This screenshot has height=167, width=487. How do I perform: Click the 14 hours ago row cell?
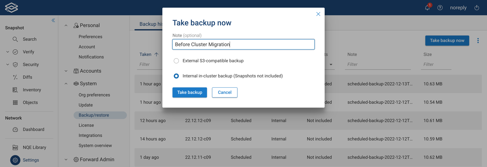(153, 139)
